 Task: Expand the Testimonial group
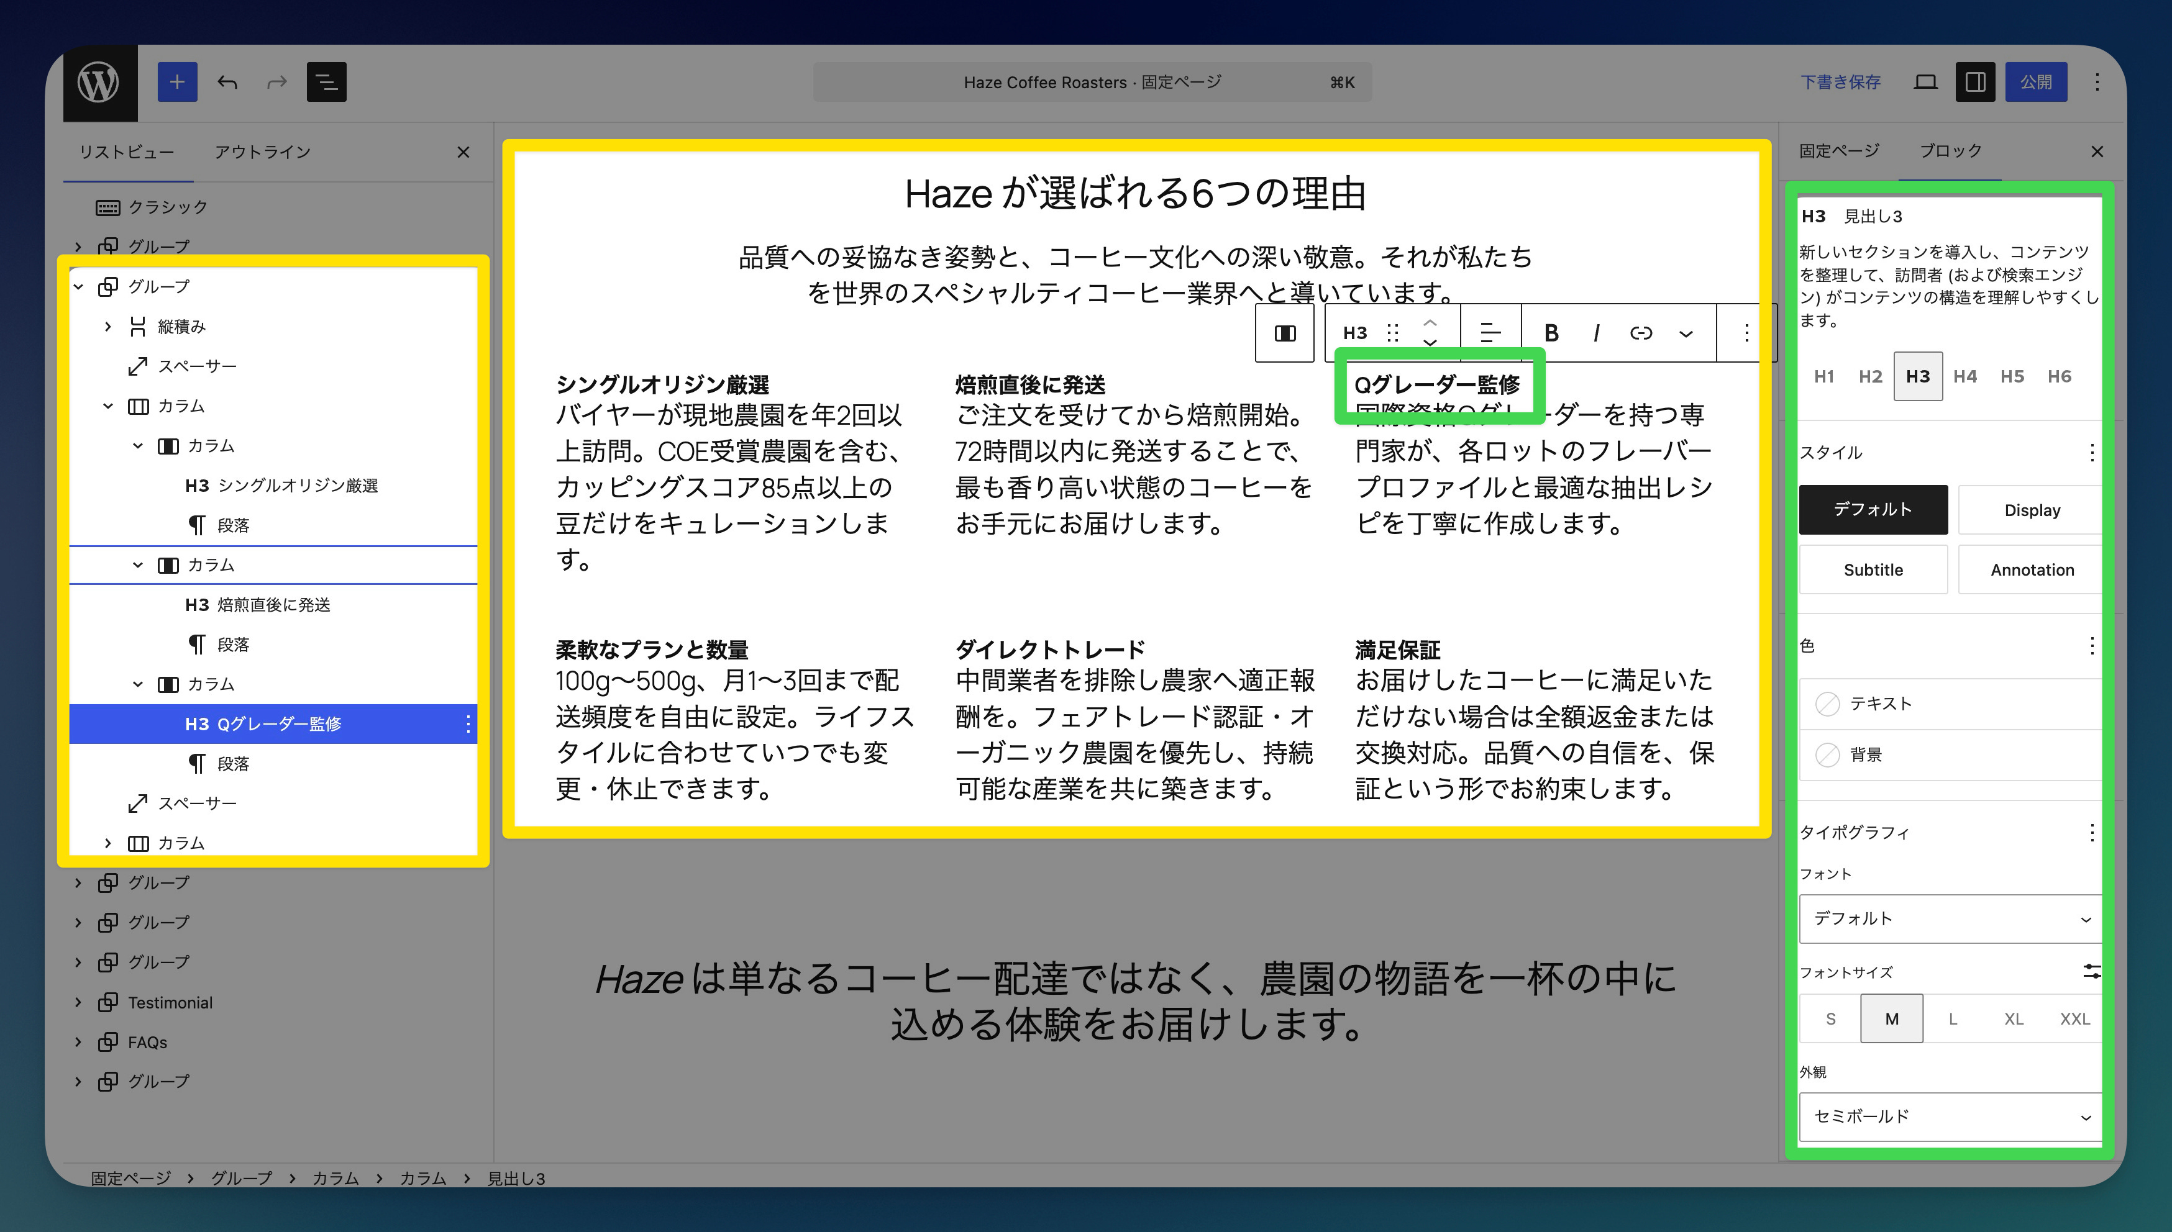coord(78,1003)
